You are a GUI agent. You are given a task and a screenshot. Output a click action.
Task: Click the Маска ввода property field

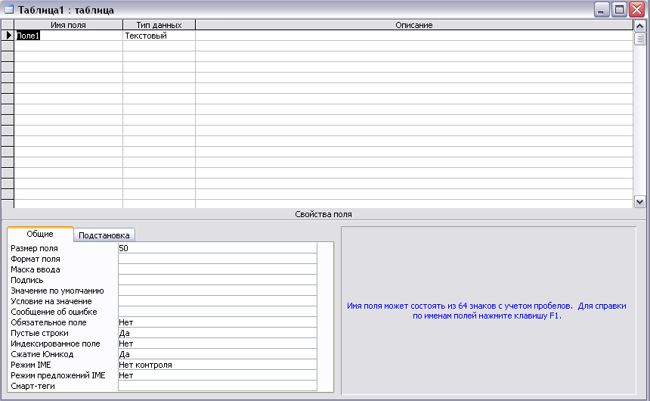(x=217, y=269)
